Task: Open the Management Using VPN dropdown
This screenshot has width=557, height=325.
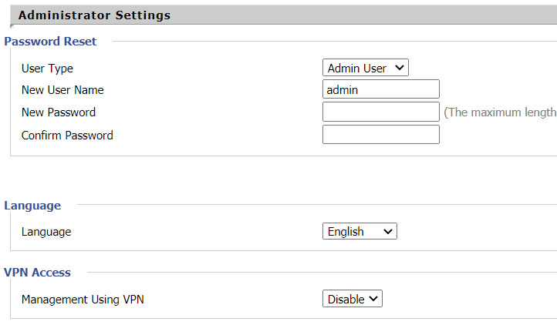Action: click(352, 299)
